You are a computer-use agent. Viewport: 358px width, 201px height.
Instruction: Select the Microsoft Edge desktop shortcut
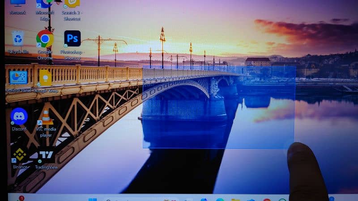tap(45, 4)
